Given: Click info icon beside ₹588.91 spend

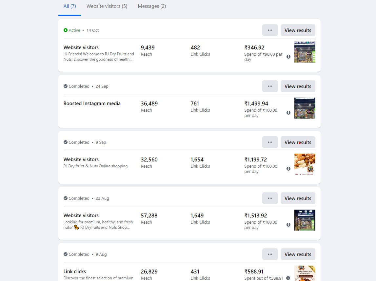Looking at the screenshot, I should coord(288,278).
